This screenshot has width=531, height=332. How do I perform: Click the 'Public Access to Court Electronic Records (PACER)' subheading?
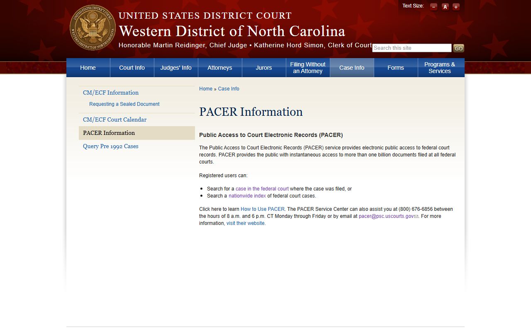click(271, 135)
